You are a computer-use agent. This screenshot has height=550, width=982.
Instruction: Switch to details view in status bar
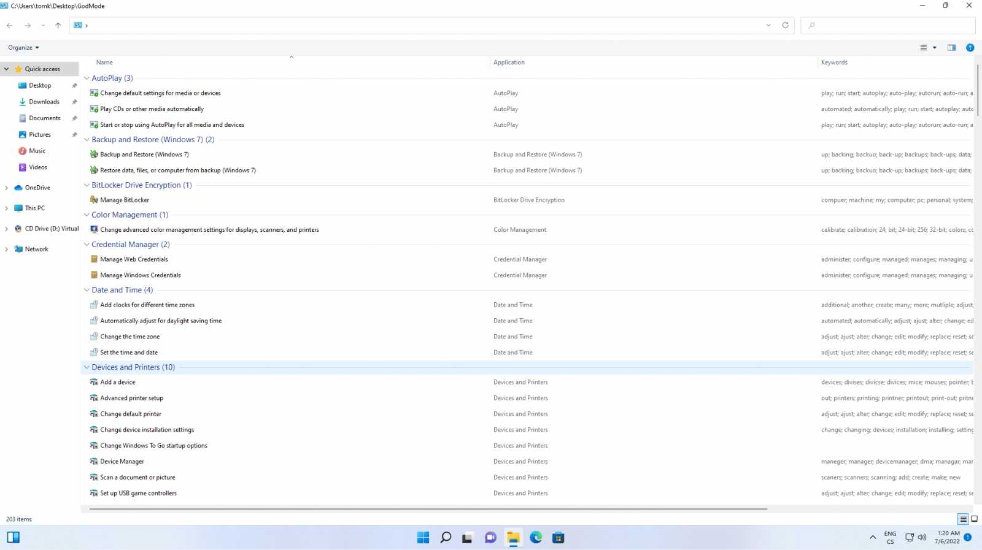[963, 519]
